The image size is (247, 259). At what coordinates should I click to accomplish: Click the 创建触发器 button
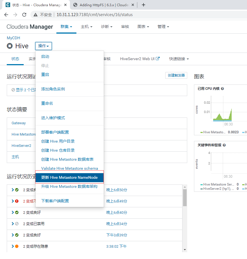point(176,75)
